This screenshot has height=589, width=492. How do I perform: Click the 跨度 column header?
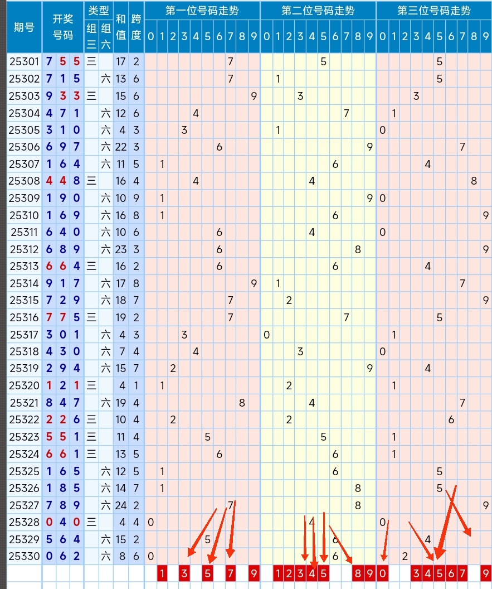click(x=136, y=27)
